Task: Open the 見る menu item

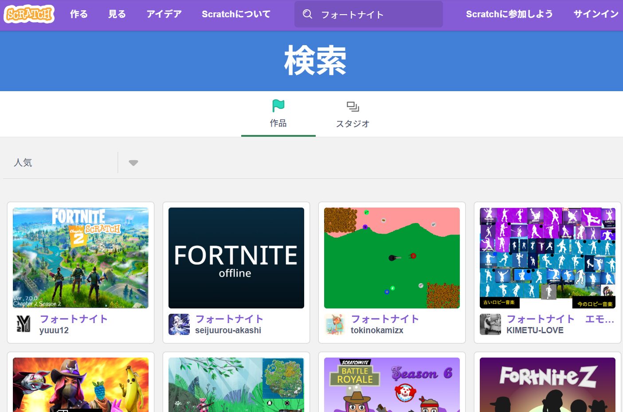Action: [117, 14]
